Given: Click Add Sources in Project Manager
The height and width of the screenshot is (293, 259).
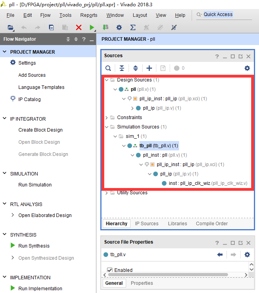Looking at the screenshot, I should click(x=32, y=75).
